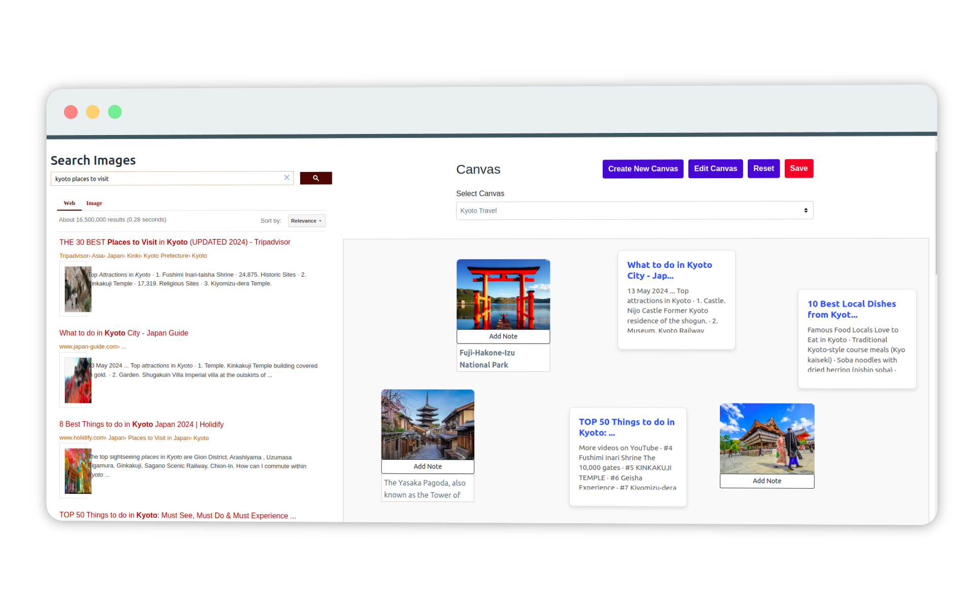The height and width of the screenshot is (609, 974).
Task: Expand the Sort by Relevance dropdown
Action: [306, 220]
